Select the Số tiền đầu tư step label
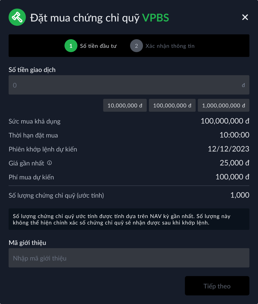The width and height of the screenshot is (258, 304). pos(98,46)
